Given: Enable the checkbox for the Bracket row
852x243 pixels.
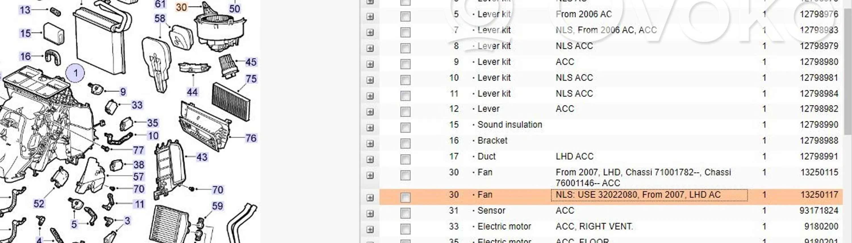Looking at the screenshot, I should 405,143.
